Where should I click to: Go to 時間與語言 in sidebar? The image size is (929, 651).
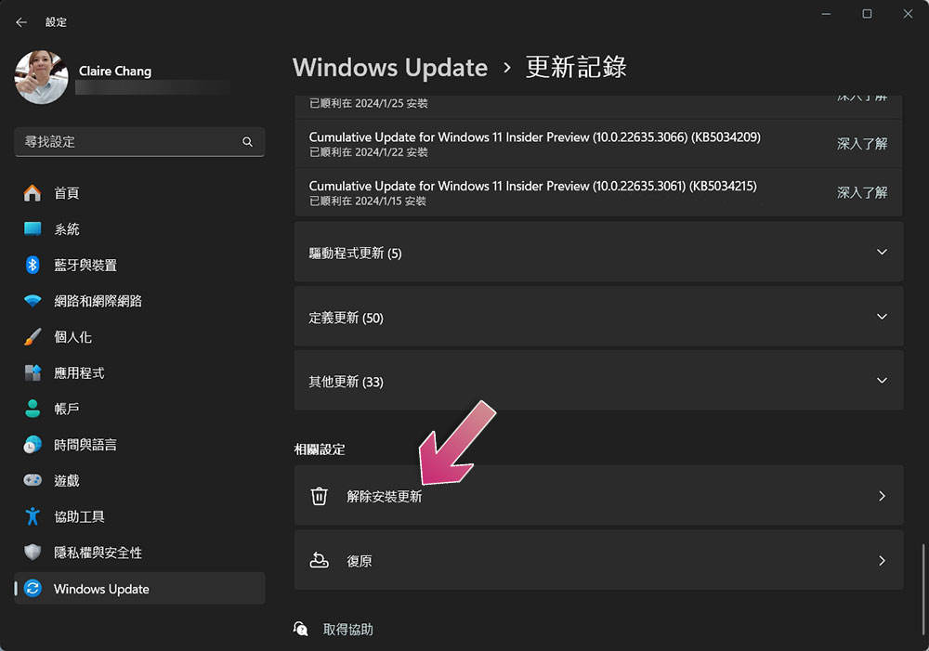tap(85, 445)
